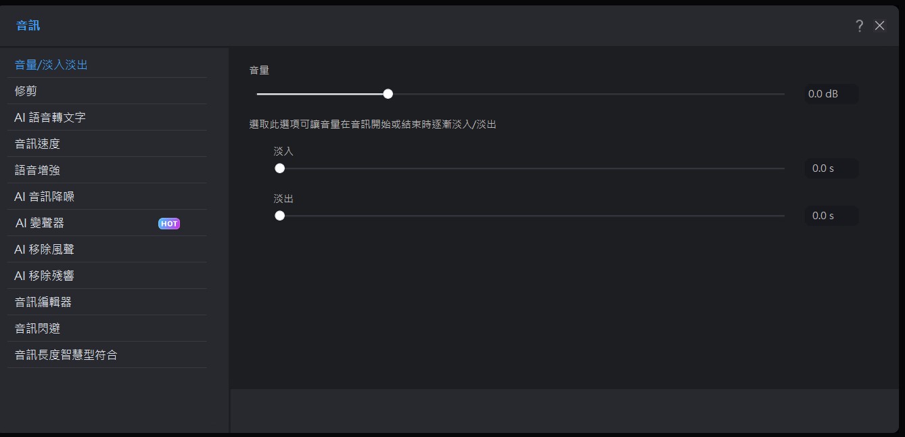Screen dimensions: 905x437
Task: Click the 淡入 slider handle
Action: click(x=279, y=168)
